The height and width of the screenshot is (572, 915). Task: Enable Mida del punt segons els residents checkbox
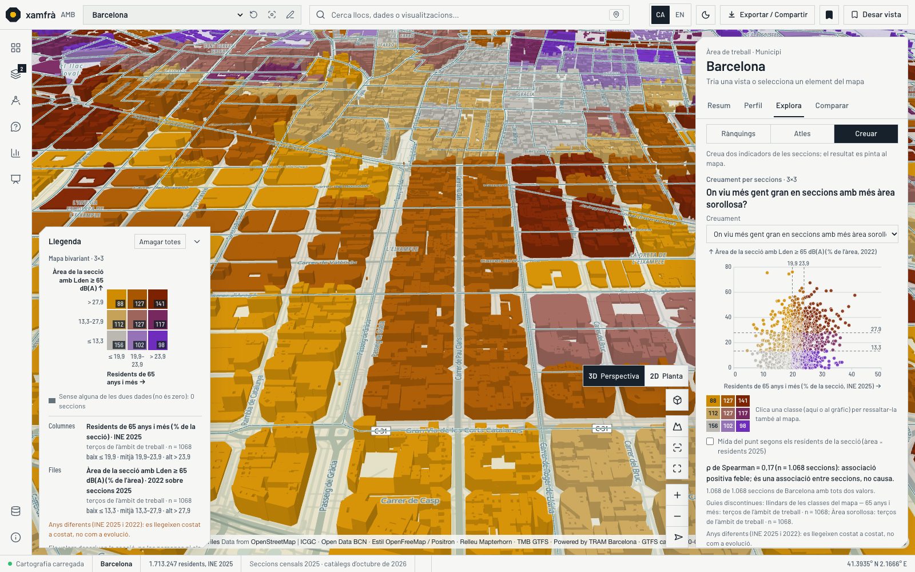[x=710, y=442]
